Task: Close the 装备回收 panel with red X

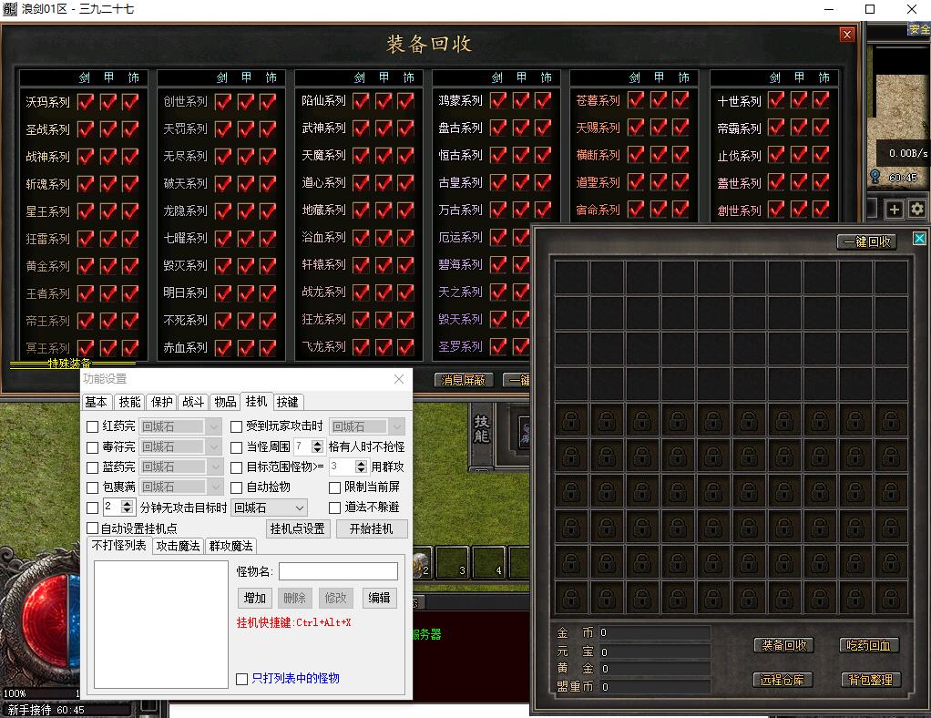Action: pyautogui.click(x=847, y=35)
